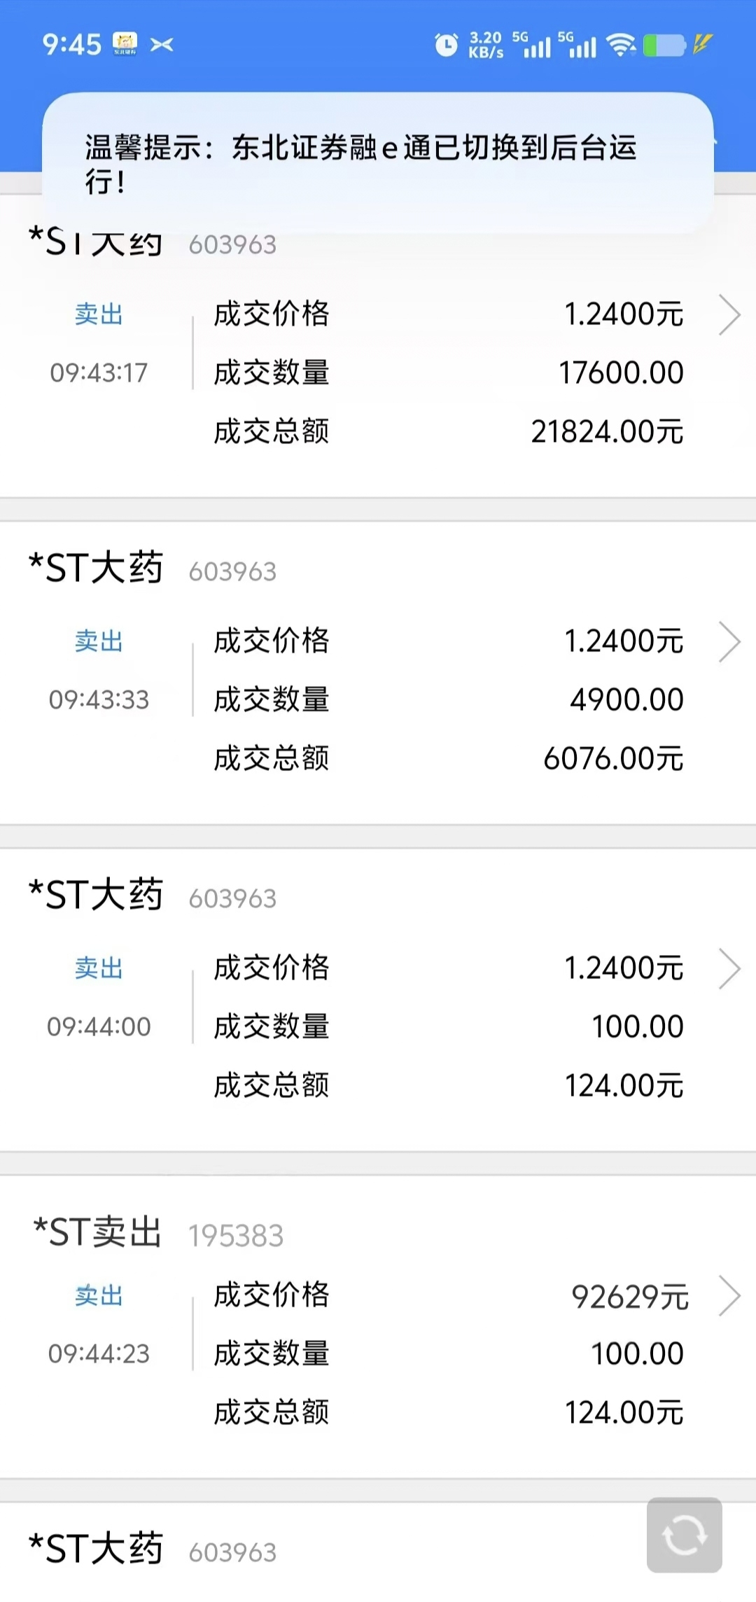Tap the 卖出 label at 09:44:00
756x1602 pixels.
point(99,968)
